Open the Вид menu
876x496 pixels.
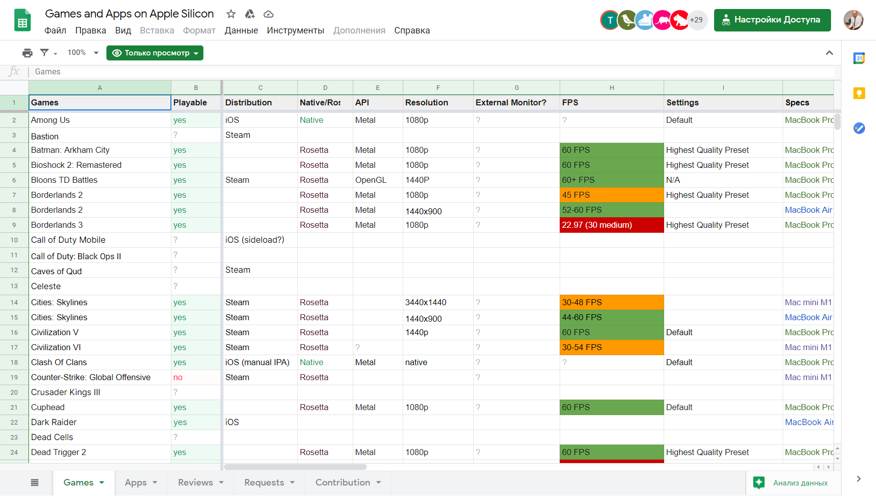click(x=123, y=30)
